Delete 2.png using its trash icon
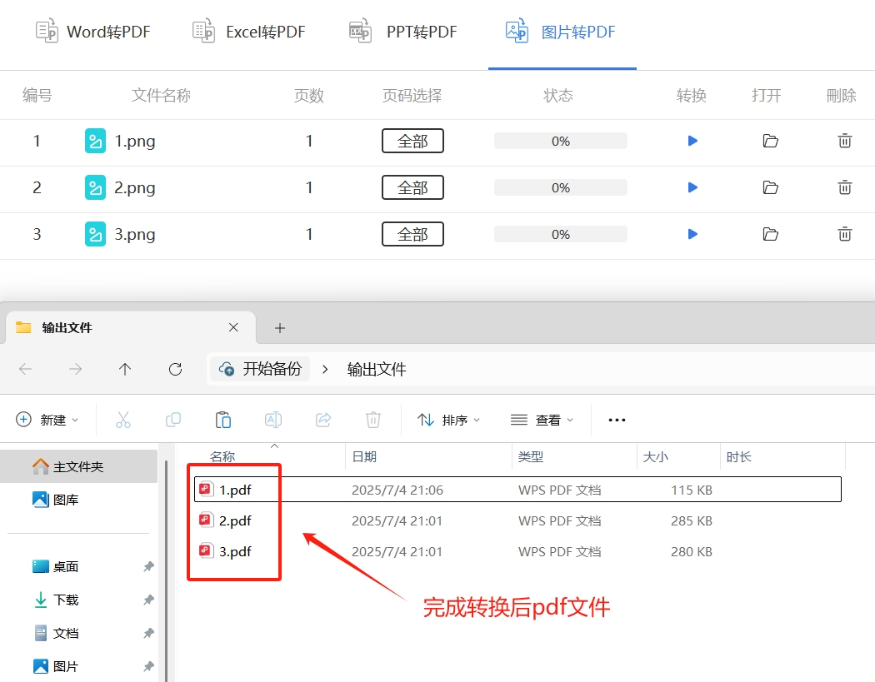 point(844,187)
